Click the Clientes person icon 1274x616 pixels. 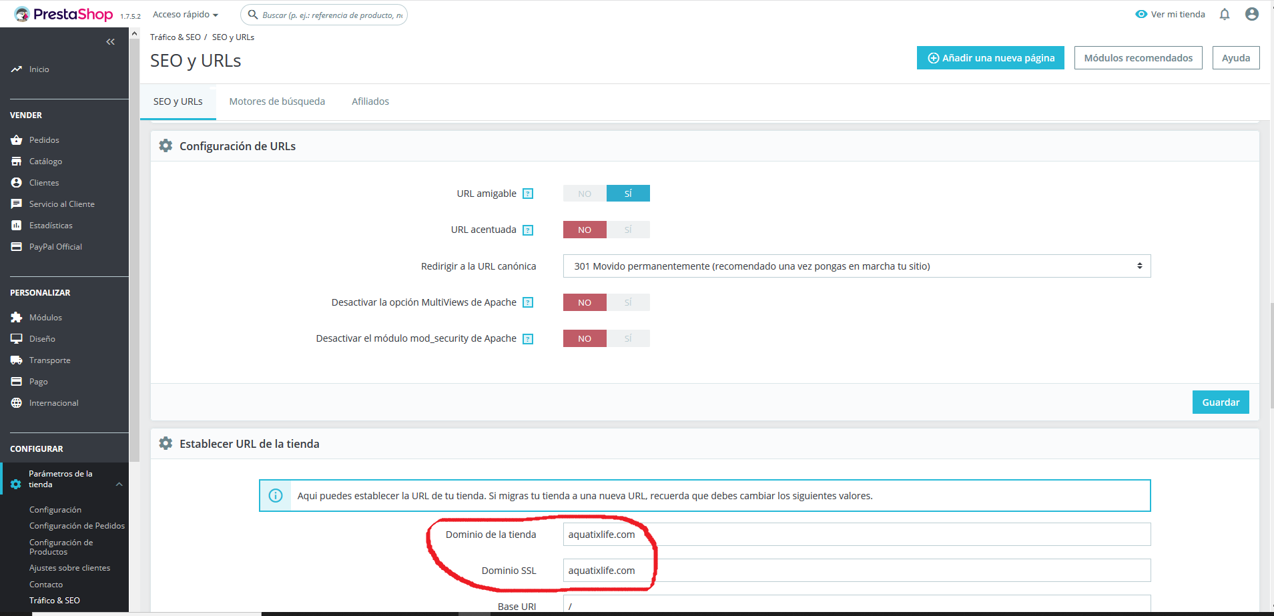[x=17, y=182]
